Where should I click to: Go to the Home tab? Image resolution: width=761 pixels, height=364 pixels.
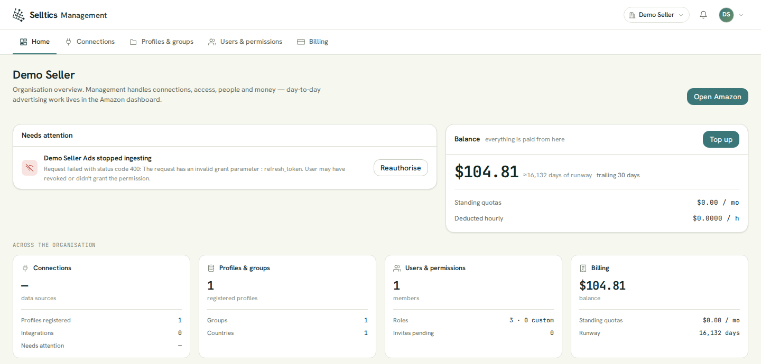tap(34, 42)
